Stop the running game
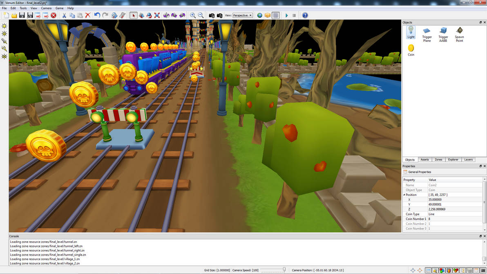Screen dimensions: 487x274 coord(294,15)
